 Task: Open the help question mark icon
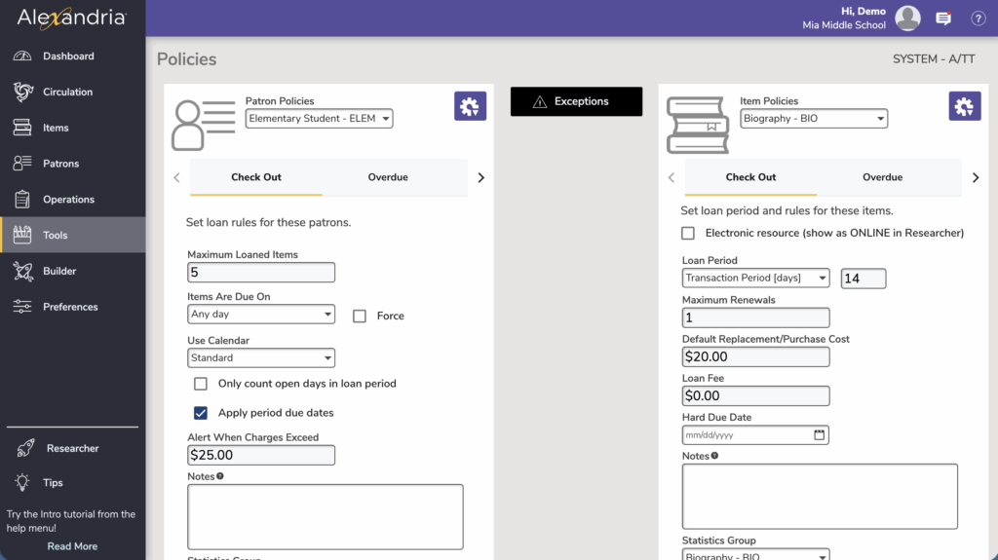point(978,19)
